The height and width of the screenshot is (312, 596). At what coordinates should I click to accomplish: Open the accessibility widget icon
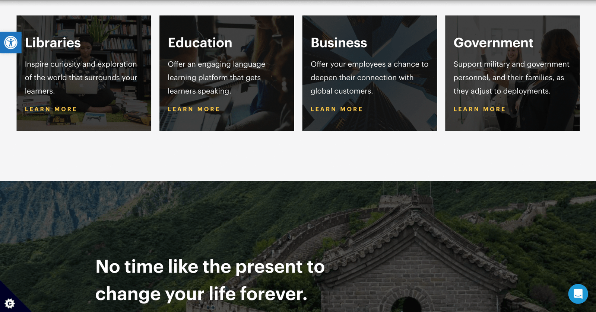tap(10, 42)
